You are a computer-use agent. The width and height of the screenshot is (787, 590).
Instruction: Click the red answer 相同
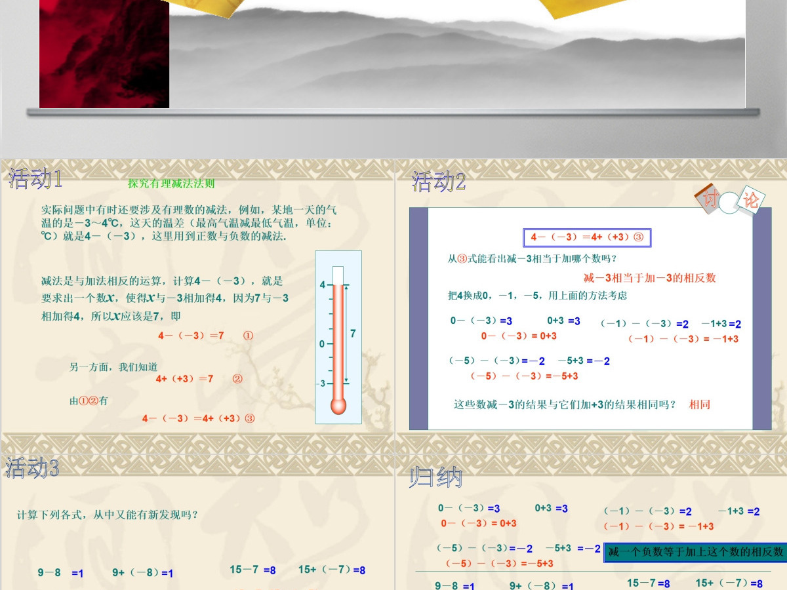click(700, 404)
